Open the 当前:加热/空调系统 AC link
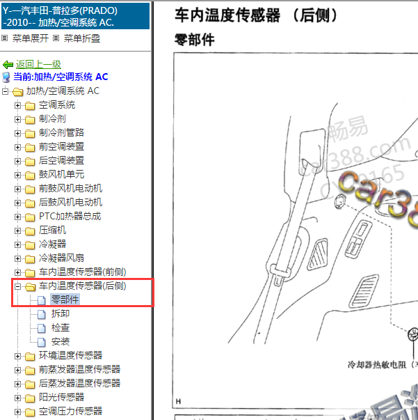 click(61, 77)
